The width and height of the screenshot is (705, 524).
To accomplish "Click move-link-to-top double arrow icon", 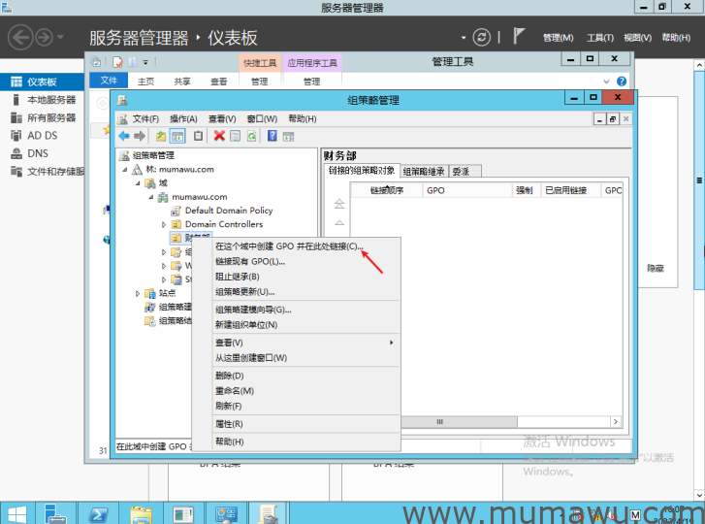I will (x=339, y=204).
